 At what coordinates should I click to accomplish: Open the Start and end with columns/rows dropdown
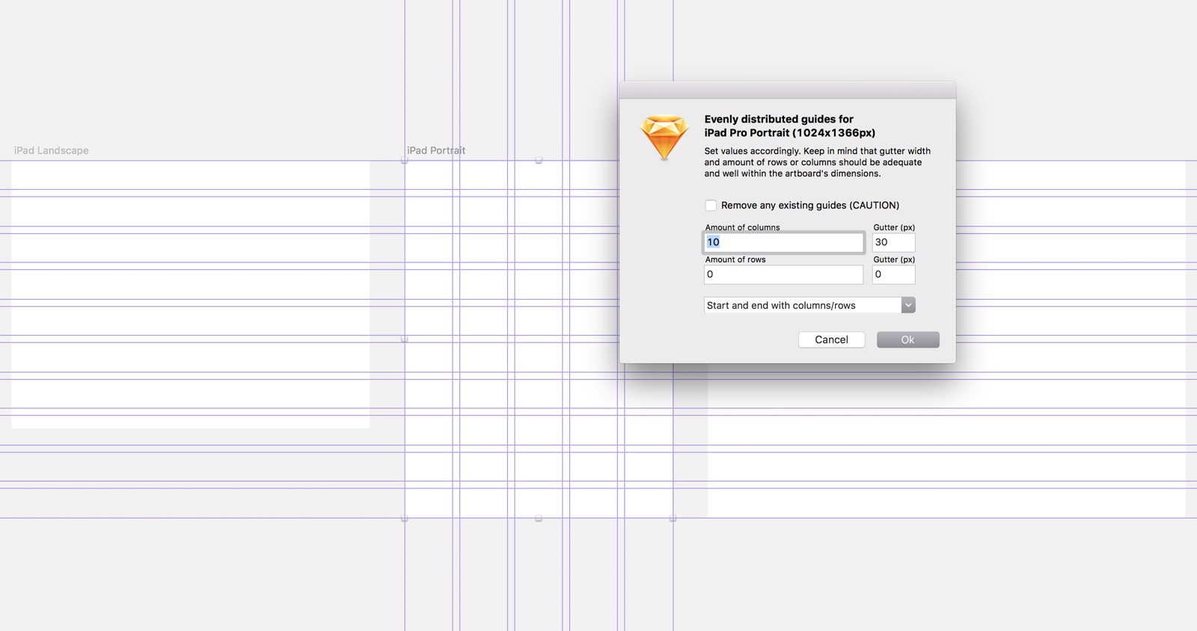(x=809, y=305)
